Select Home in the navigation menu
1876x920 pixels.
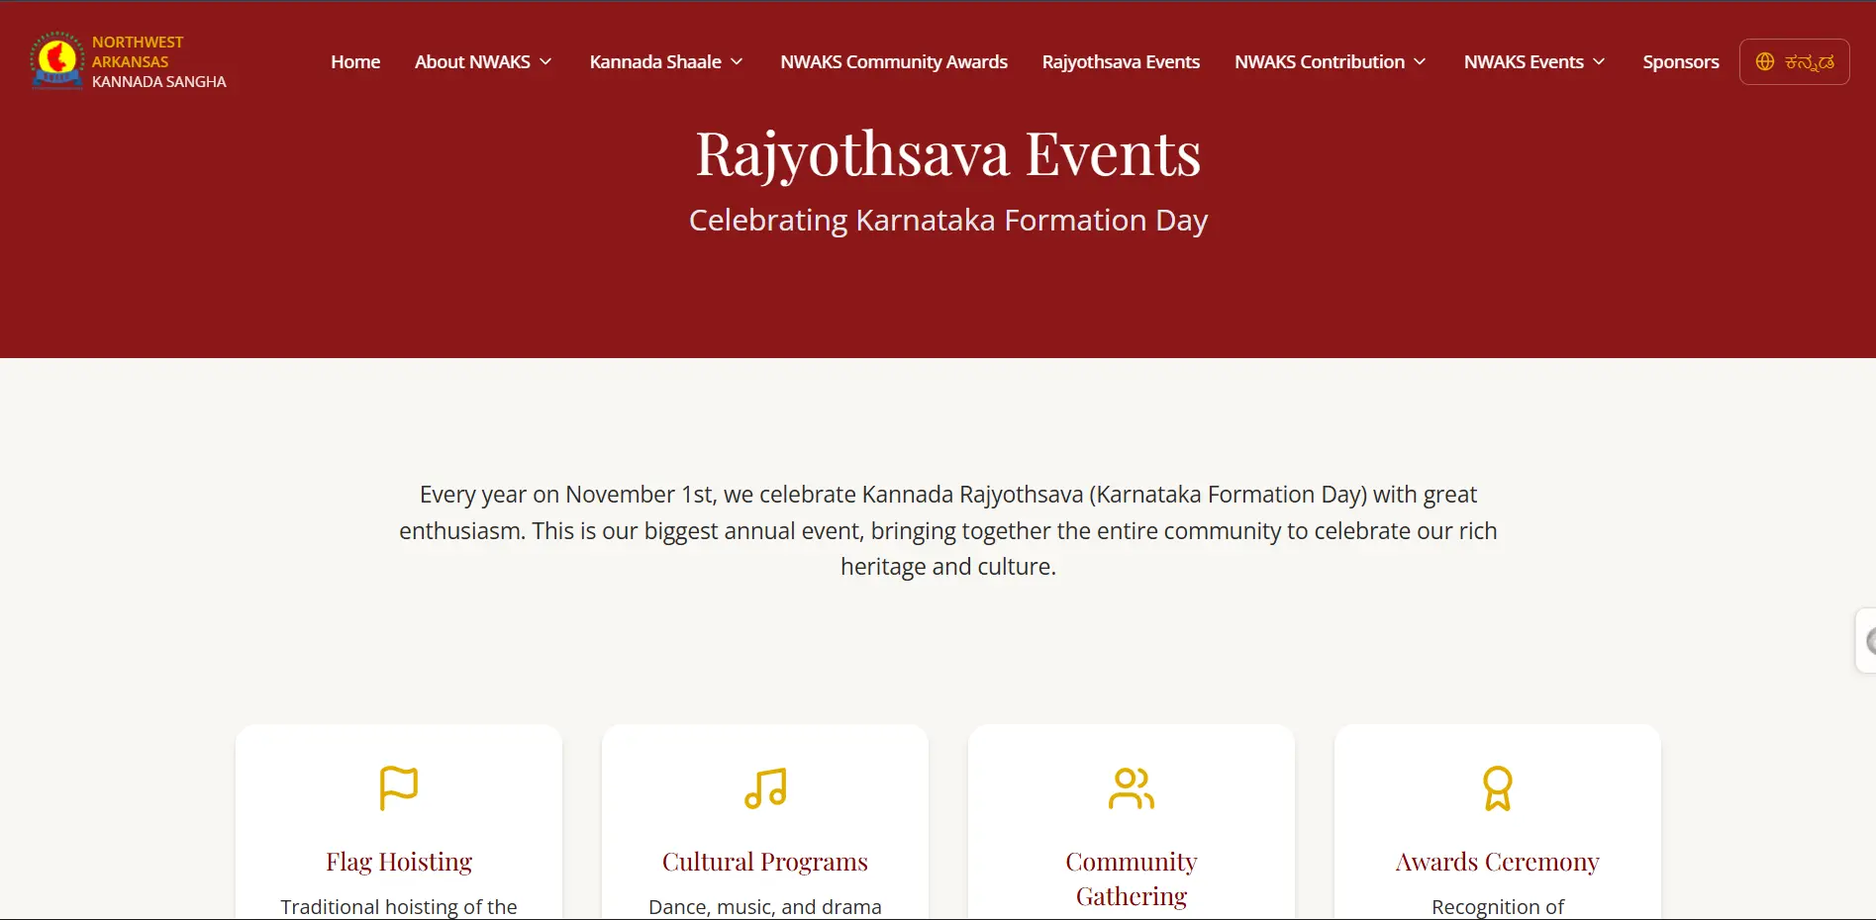(x=355, y=61)
